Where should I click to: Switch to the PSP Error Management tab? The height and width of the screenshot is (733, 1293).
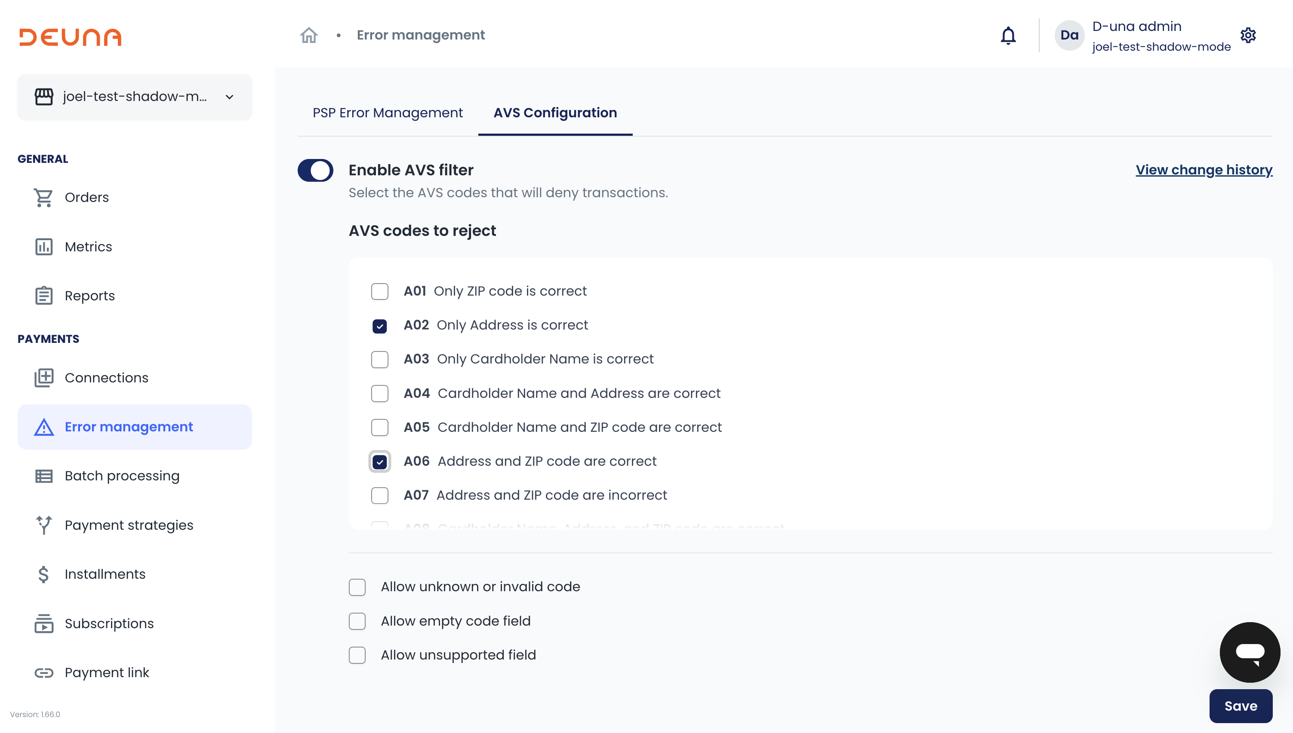tap(388, 113)
